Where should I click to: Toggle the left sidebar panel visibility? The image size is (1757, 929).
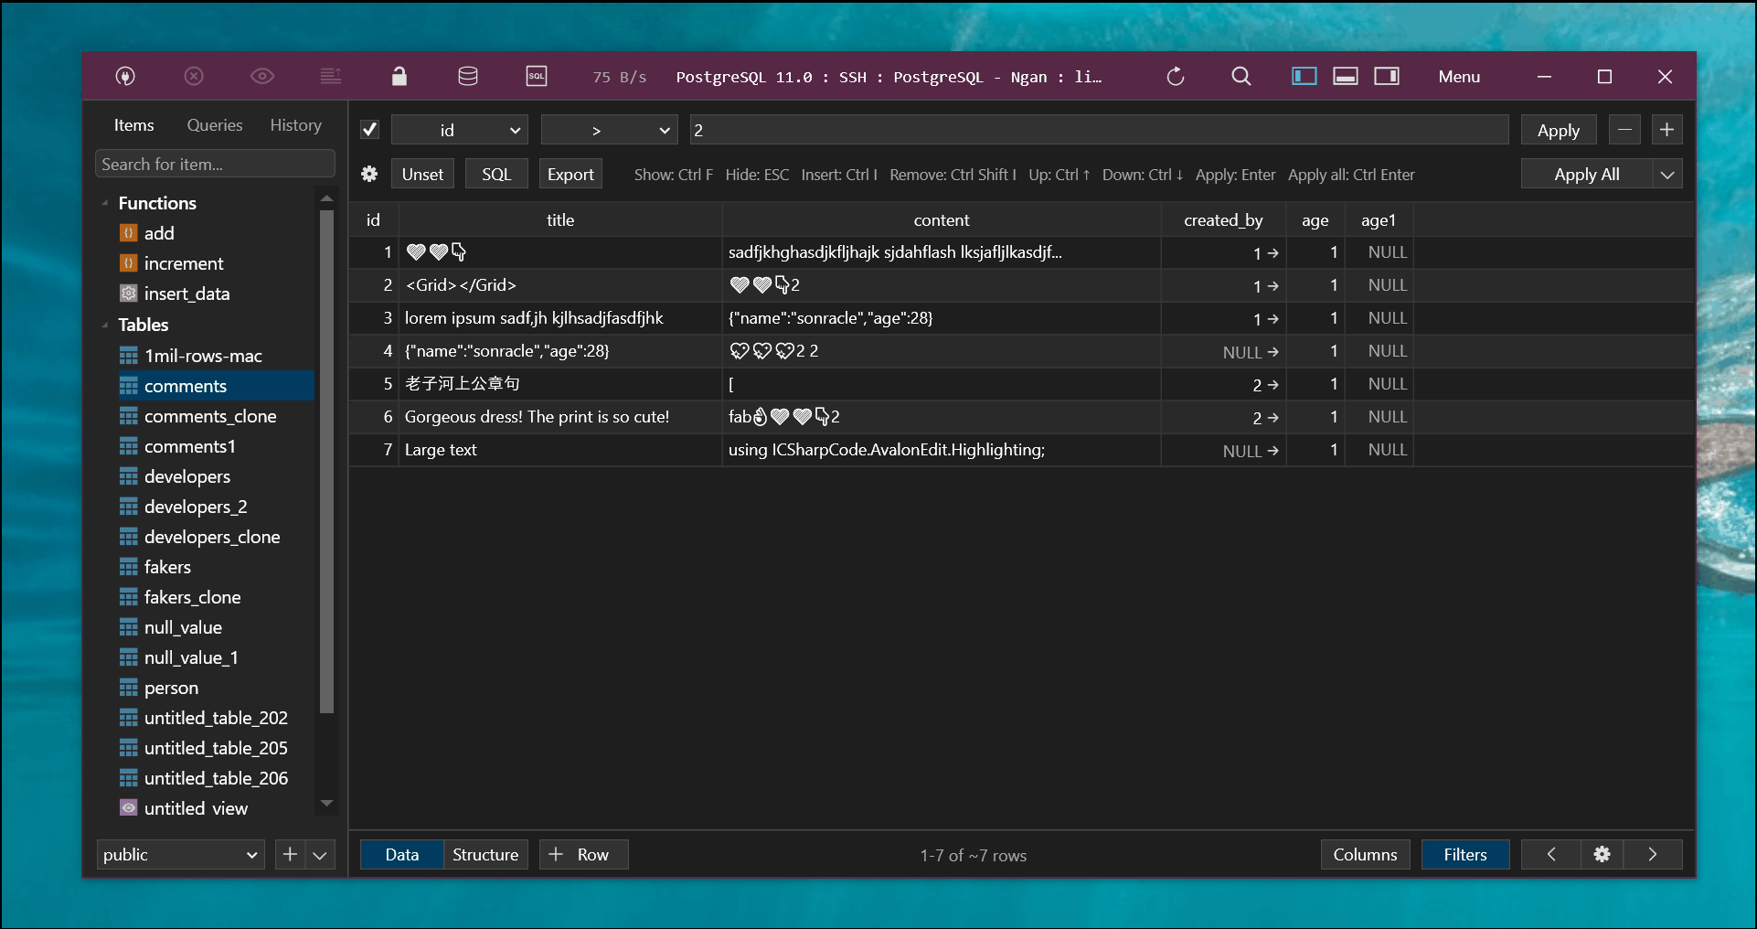point(1304,76)
